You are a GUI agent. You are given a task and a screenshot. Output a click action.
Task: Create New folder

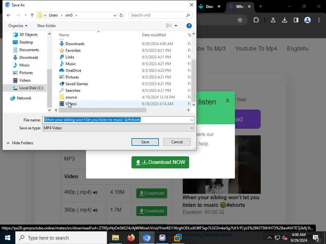pos(46,26)
